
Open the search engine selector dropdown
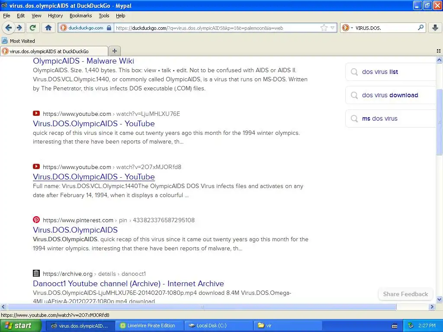point(347,28)
